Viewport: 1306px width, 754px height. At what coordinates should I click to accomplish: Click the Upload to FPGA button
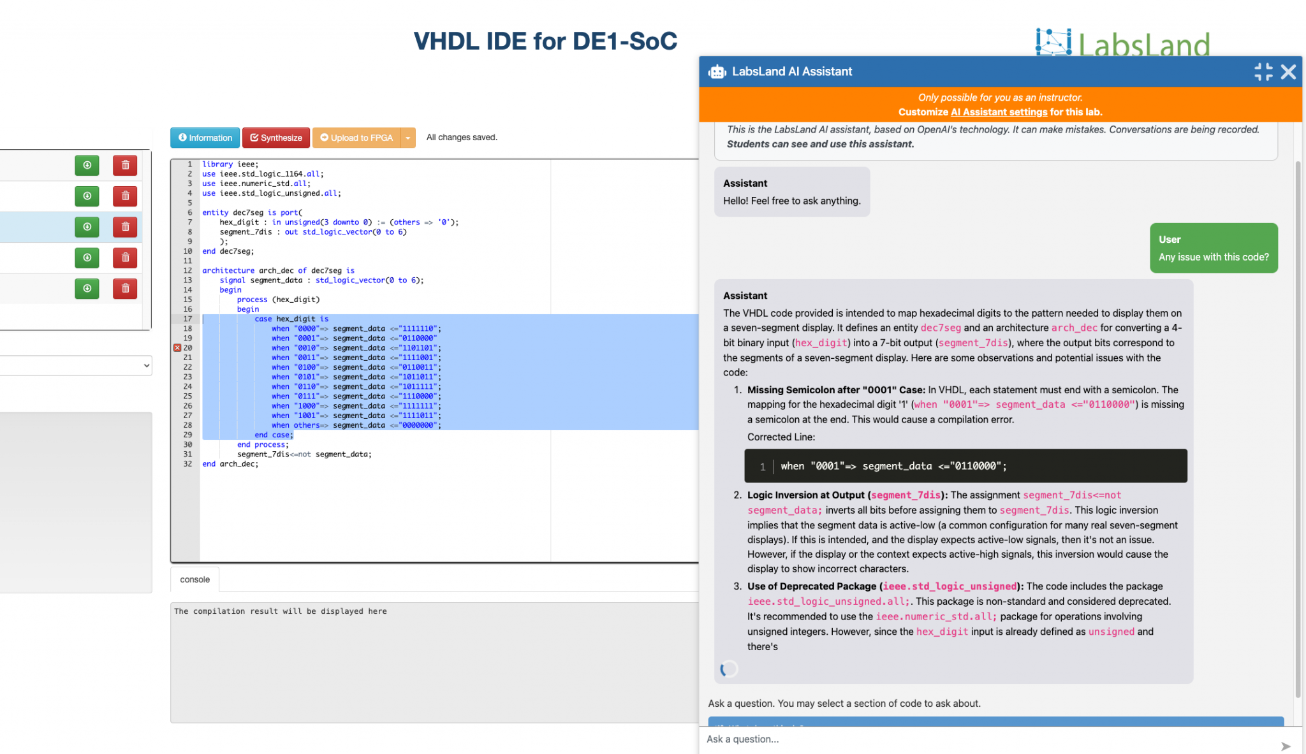click(356, 138)
